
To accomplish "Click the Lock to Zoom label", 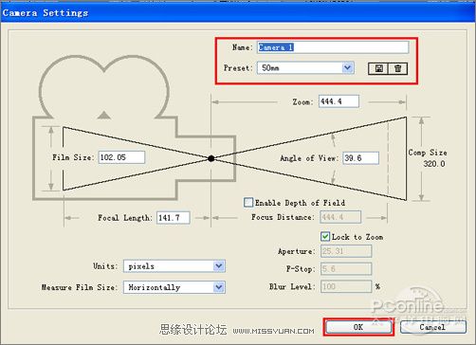I will tap(357, 237).
